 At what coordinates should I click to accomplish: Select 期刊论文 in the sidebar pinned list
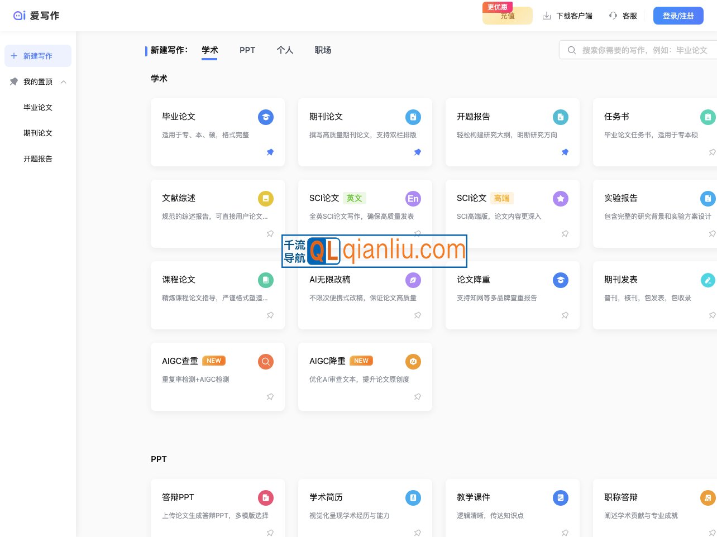pos(38,133)
